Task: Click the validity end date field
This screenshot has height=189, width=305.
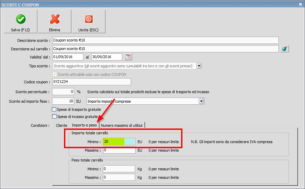Action: pos(106,57)
